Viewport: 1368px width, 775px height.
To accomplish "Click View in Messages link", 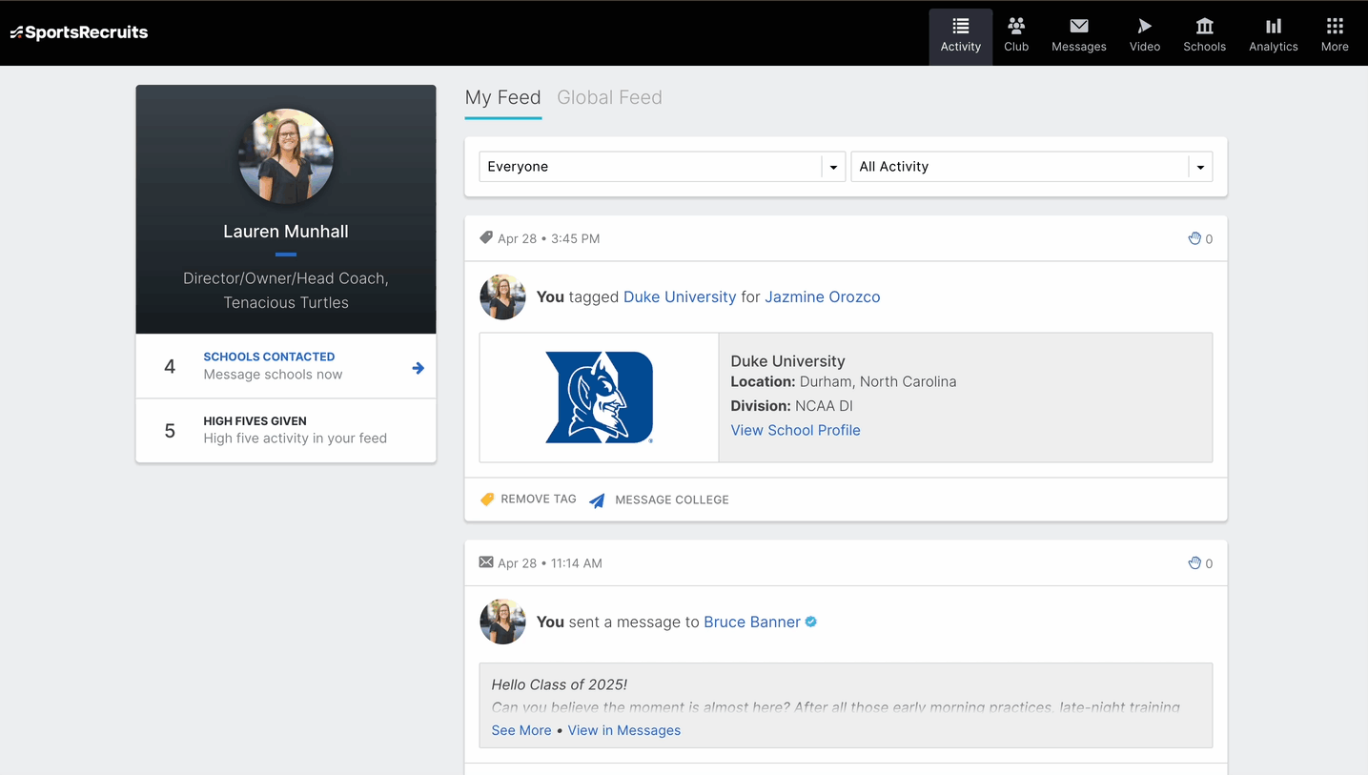I will tap(624, 730).
